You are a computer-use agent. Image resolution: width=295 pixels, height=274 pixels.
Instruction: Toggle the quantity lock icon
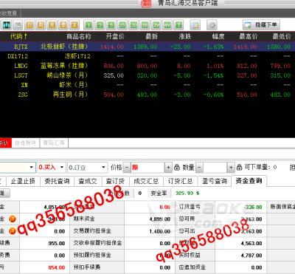(x=239, y=168)
